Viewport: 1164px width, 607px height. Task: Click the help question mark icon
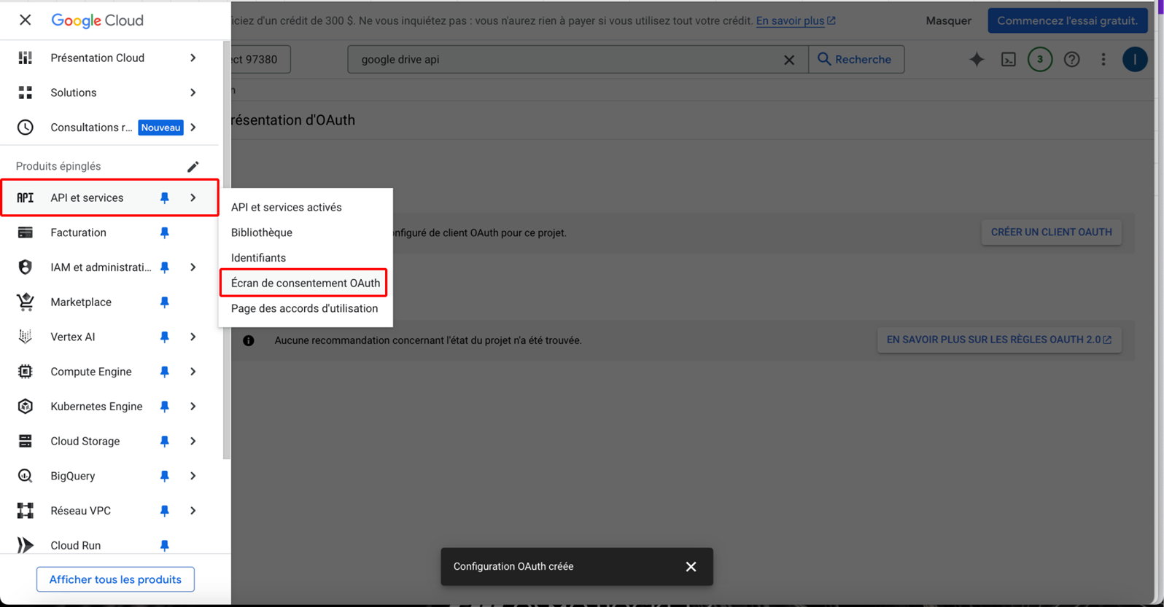pyautogui.click(x=1071, y=60)
